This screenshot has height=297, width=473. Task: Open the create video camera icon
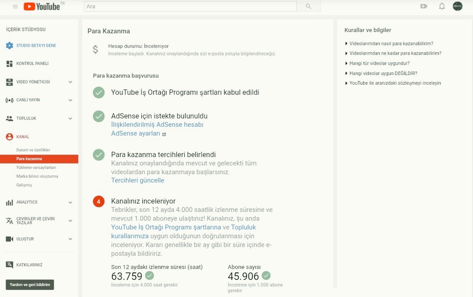pyautogui.click(x=424, y=6)
